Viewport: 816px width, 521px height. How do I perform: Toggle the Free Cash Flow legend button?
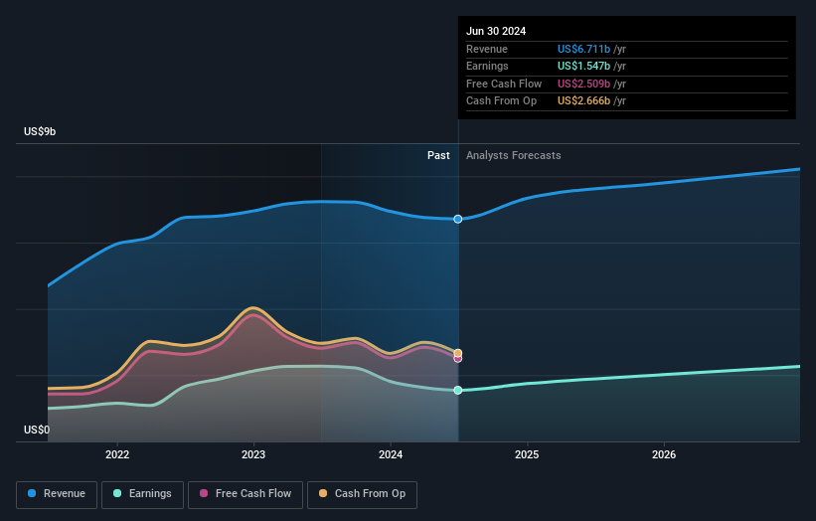pyautogui.click(x=245, y=494)
